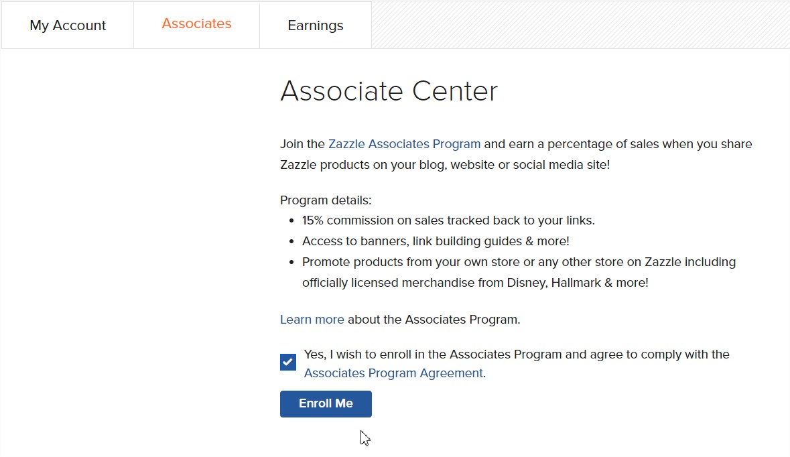The image size is (790, 457).
Task: Click the 'Promote products from your own store' line
Action: 519,262
